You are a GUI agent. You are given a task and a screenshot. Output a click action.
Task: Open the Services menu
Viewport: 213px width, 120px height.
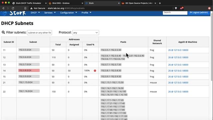pos(50,13)
